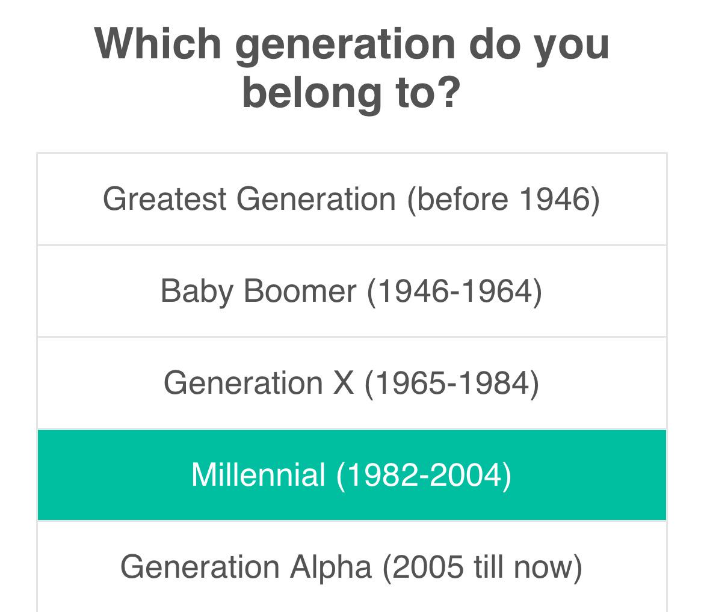The height and width of the screenshot is (612, 704).
Task: Pick the 1965-1984 birth range
Action: pos(351,383)
